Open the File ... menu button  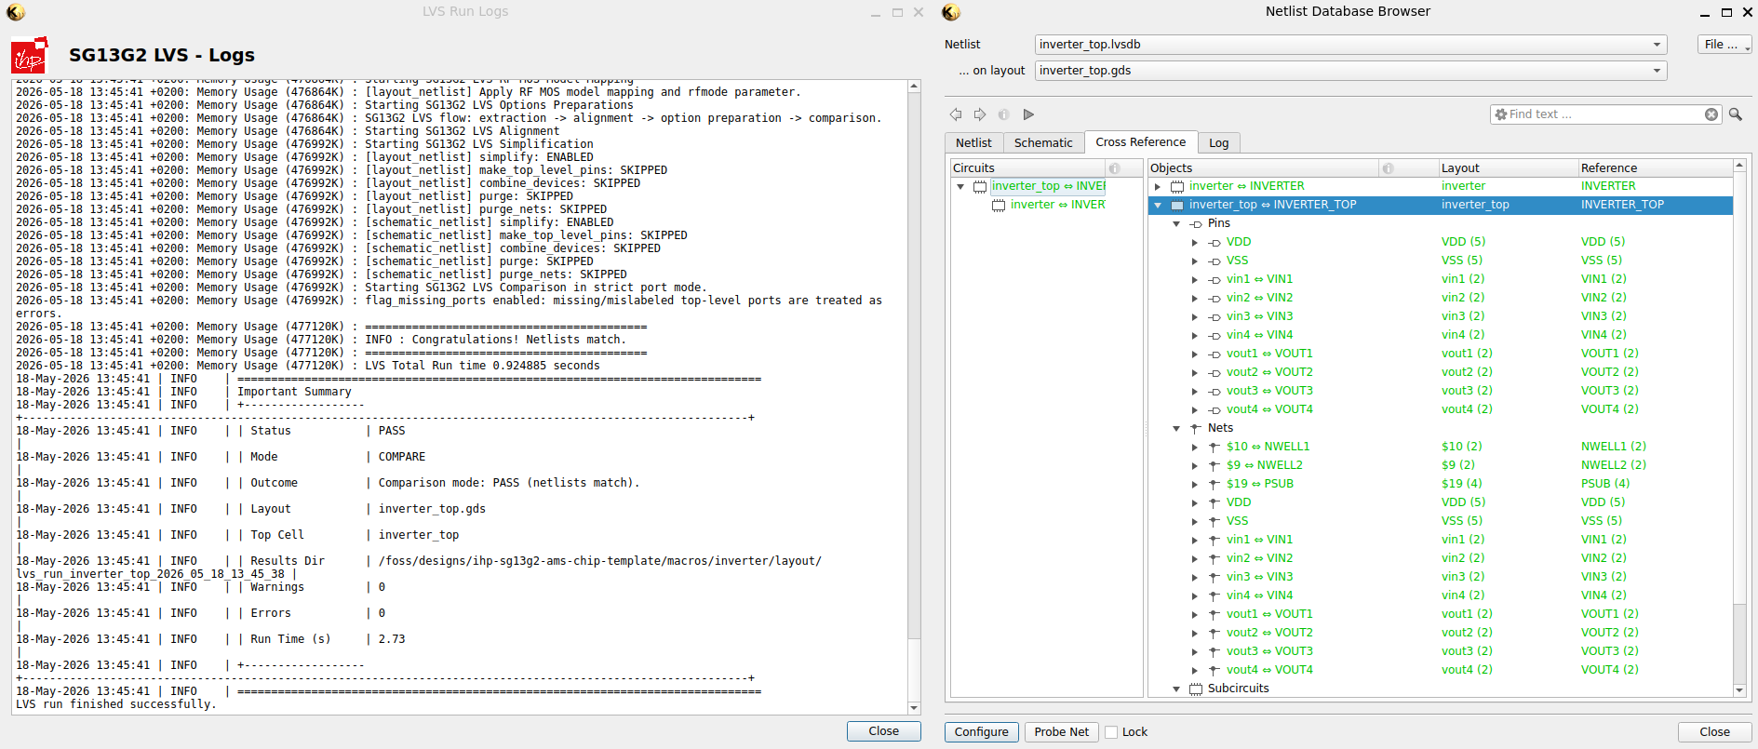(x=1724, y=45)
